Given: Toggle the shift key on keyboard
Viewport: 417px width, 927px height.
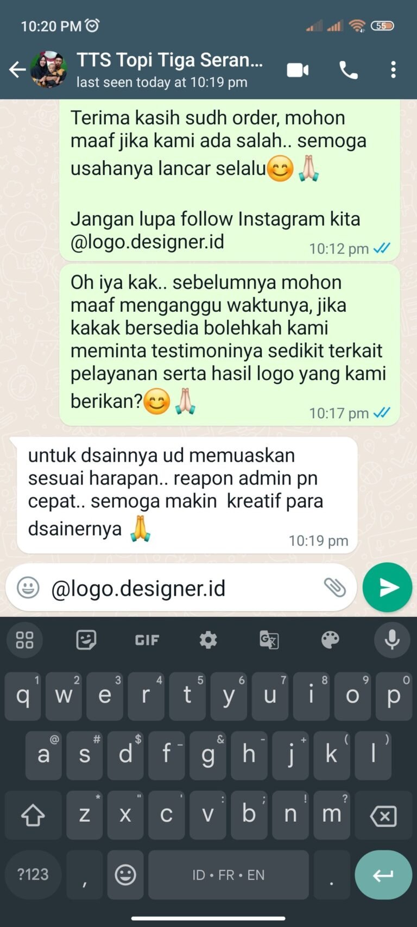Looking at the screenshot, I should pos(33,815).
